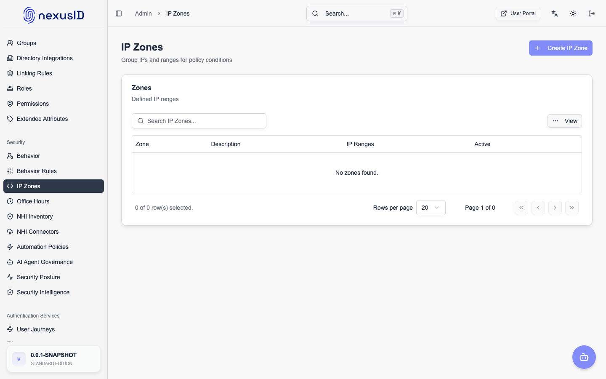Select IP Zones in the sidebar
The image size is (606, 379).
(53, 186)
